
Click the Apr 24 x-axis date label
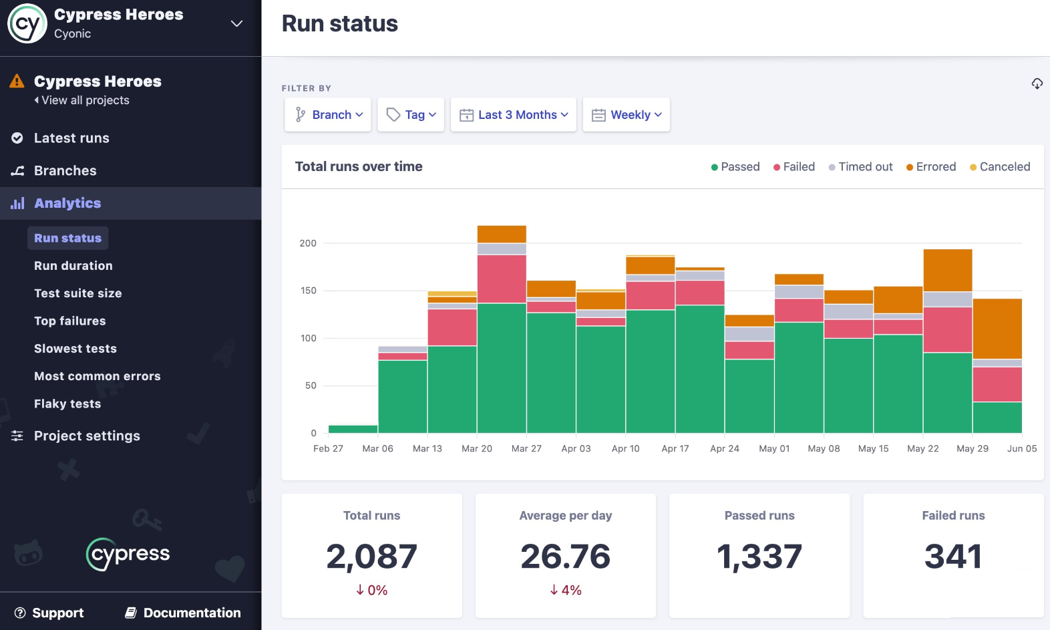(725, 449)
